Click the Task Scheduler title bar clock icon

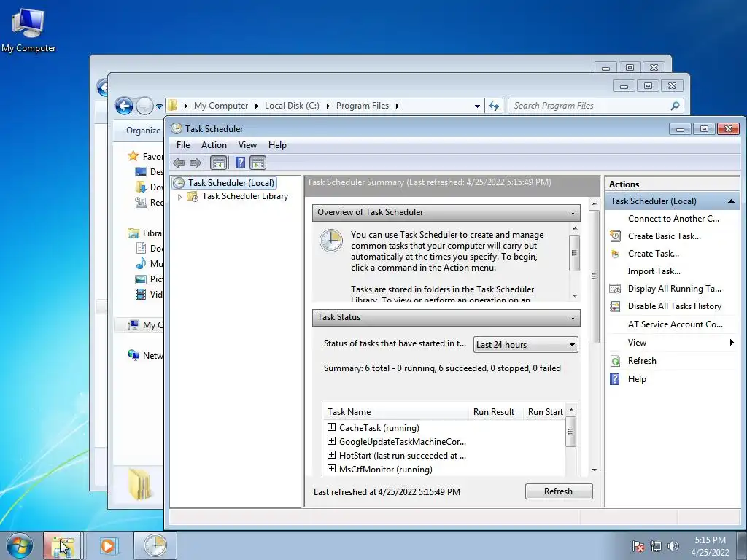click(177, 128)
